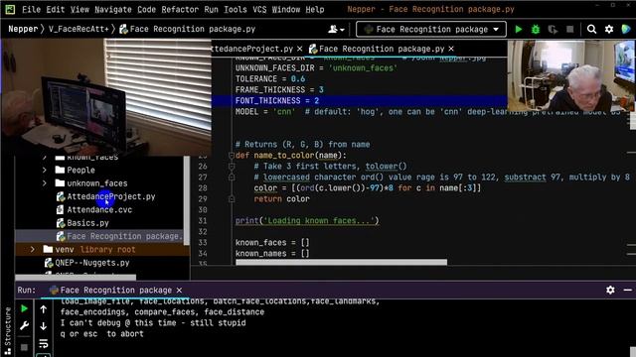Hide the Run tool window with minimize icon
This screenshot has width=636, height=357.
point(627,290)
